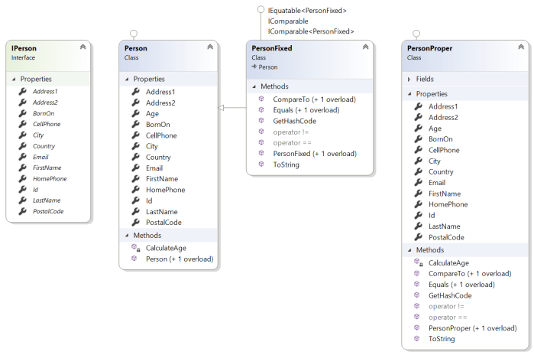
Task: Collapse the IPerson interface box chevron
Action: [x=83, y=48]
